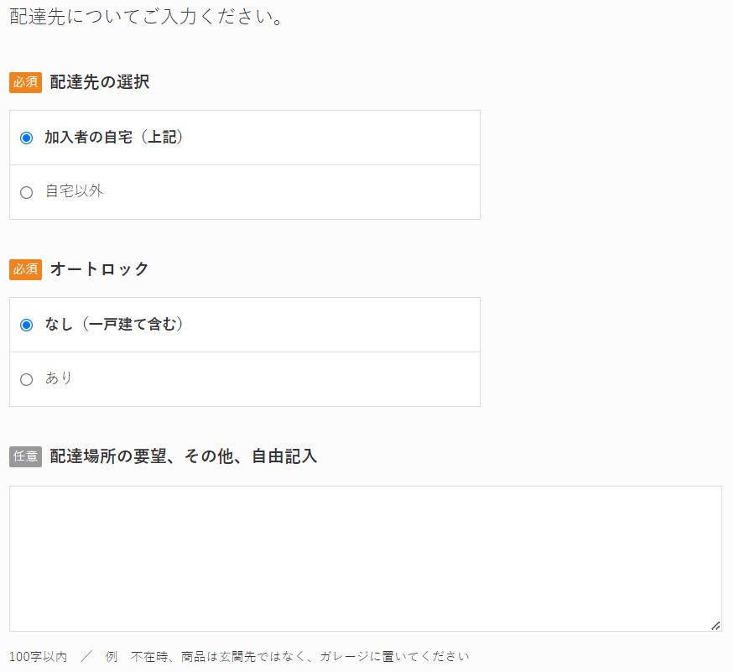This screenshot has width=734, height=672.
Task: Click the gray 任意 badge
Action: point(26,456)
